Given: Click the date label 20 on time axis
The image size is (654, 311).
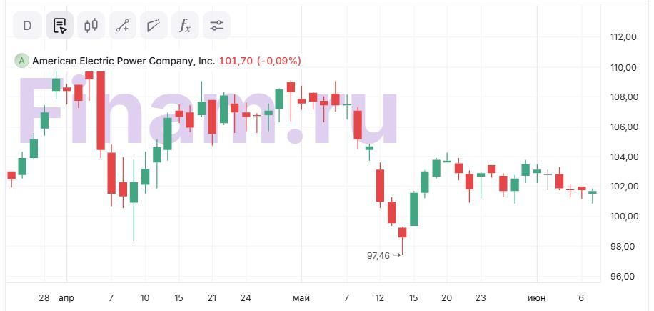Looking at the screenshot, I should 446,297.
